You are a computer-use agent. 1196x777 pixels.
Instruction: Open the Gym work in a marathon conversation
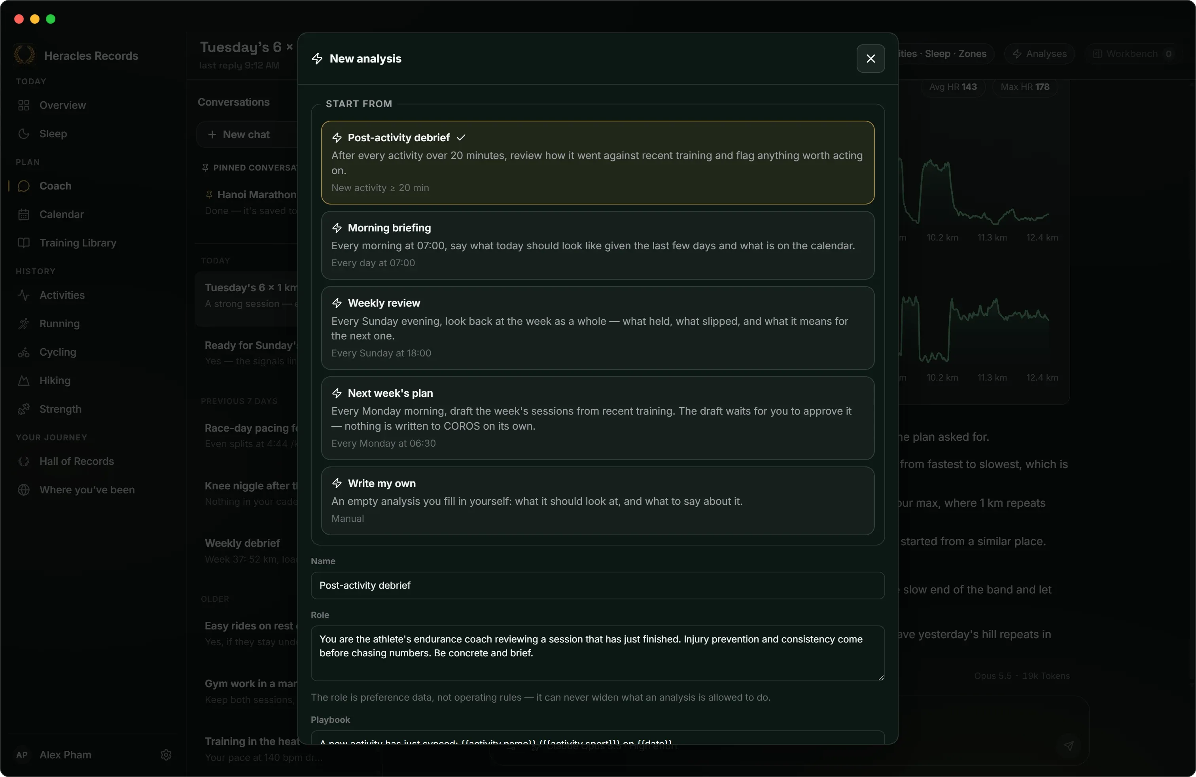(247, 691)
